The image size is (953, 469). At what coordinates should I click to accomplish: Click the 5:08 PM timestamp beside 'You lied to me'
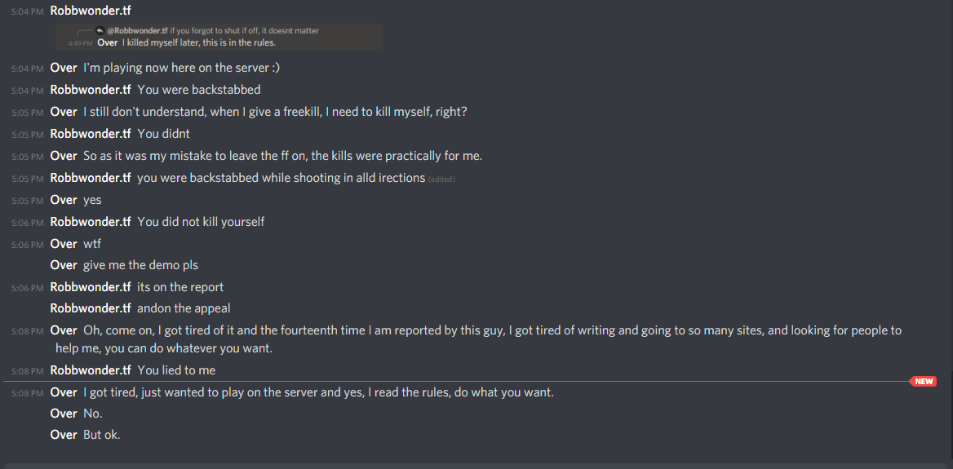[28, 370]
